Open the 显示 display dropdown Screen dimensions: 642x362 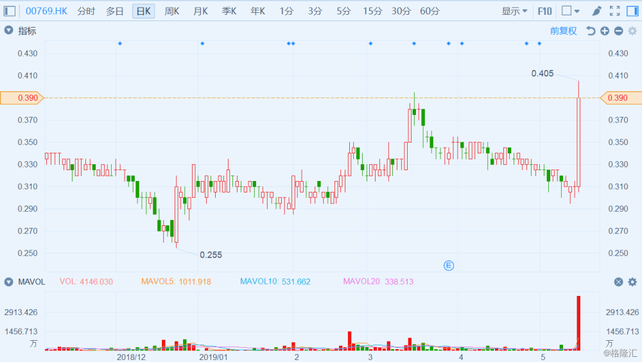(x=514, y=11)
